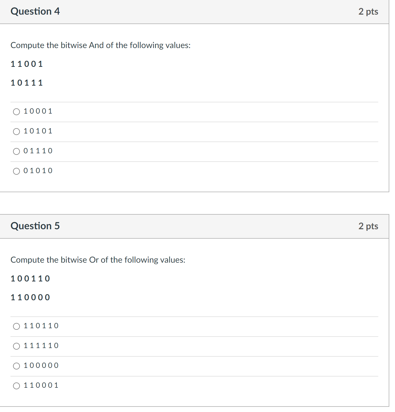Click the 2 pts label on Question 4
The image size is (395, 412).
pos(368,11)
